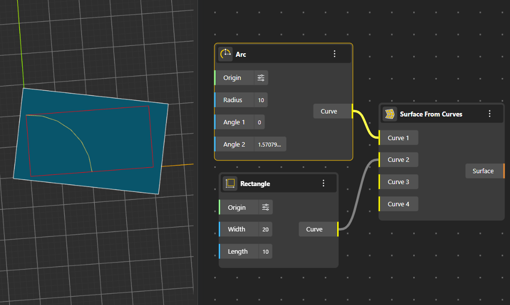Screen dimensions: 510x305
Task: Edit the Arc Angle 1 value
Action: 260,122
